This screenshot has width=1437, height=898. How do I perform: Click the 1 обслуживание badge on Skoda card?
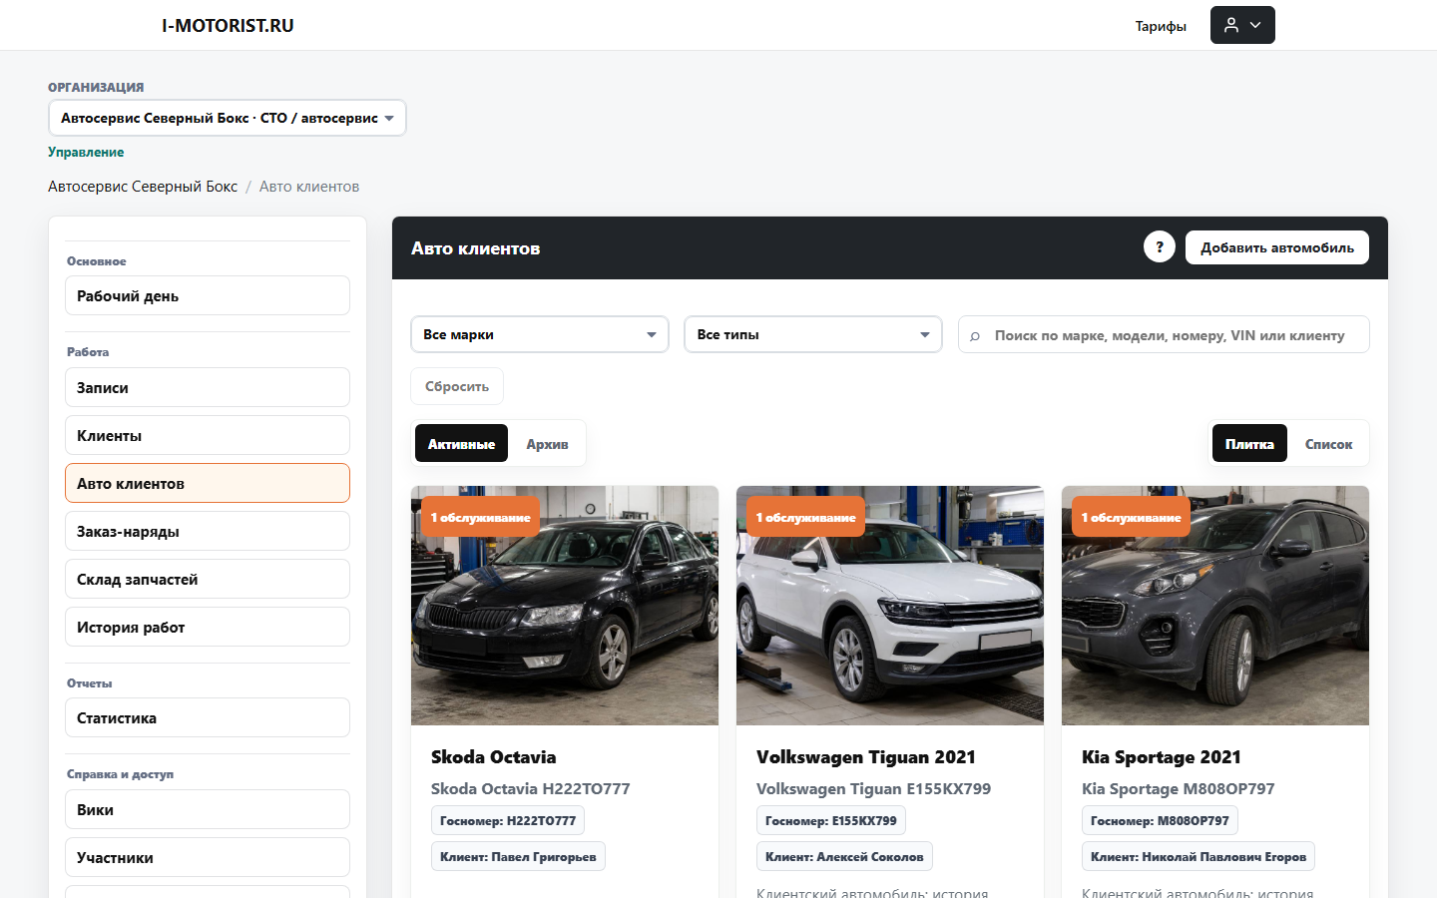click(x=481, y=518)
